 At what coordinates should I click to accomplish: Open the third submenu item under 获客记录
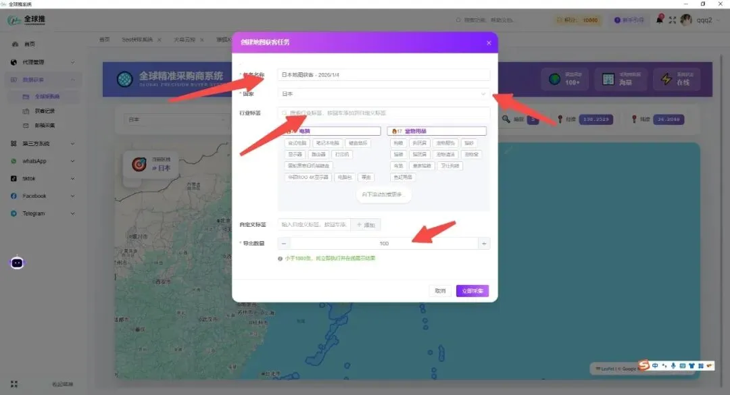45,125
